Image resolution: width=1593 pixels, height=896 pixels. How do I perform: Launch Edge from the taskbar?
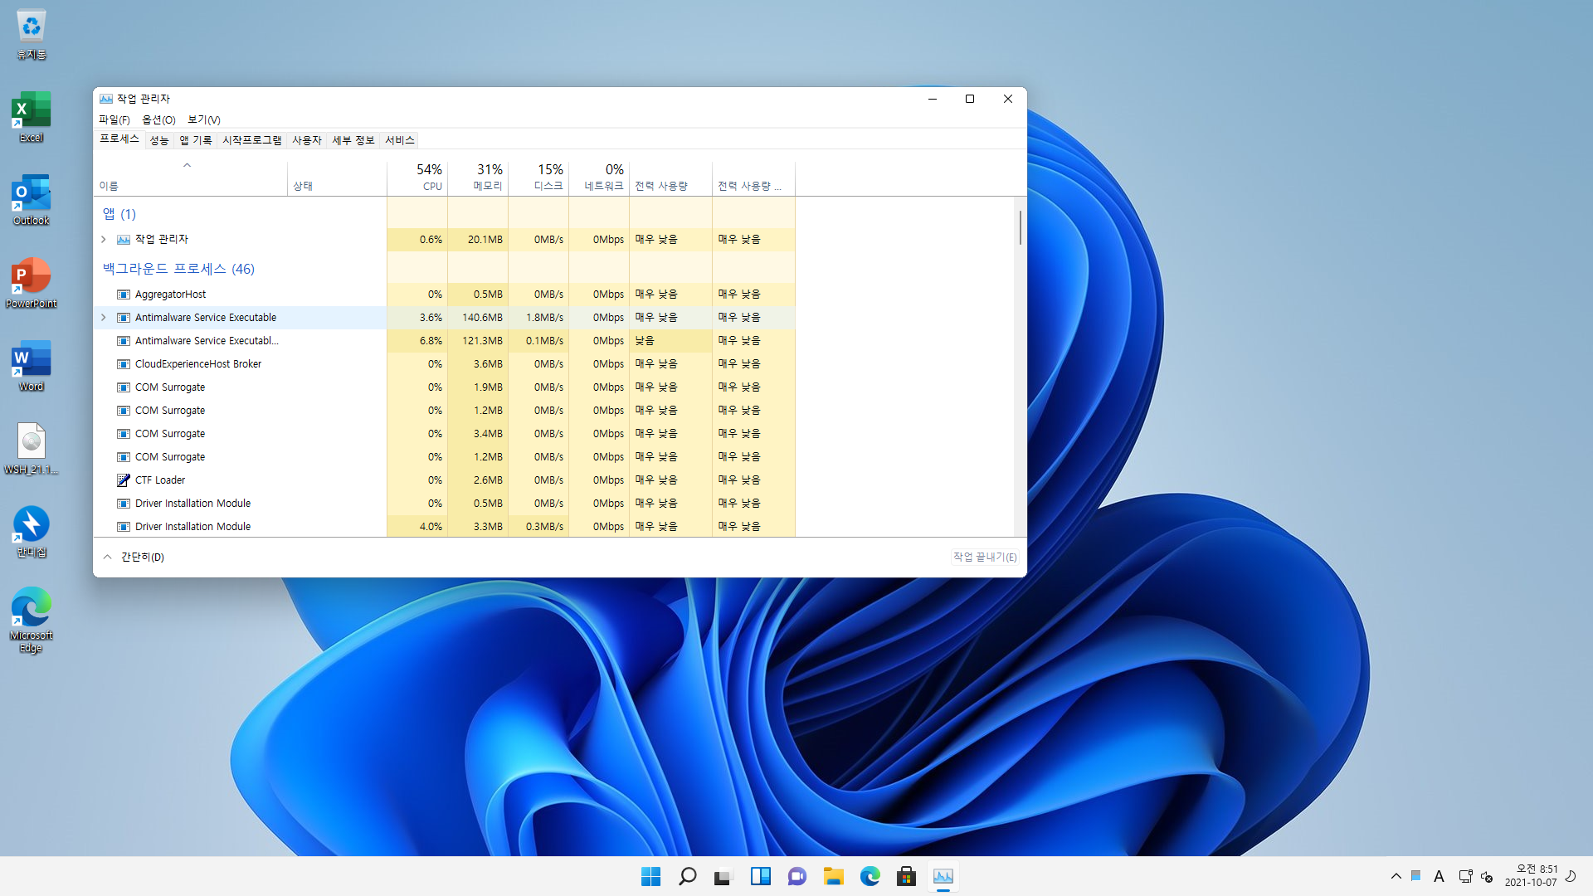[870, 876]
